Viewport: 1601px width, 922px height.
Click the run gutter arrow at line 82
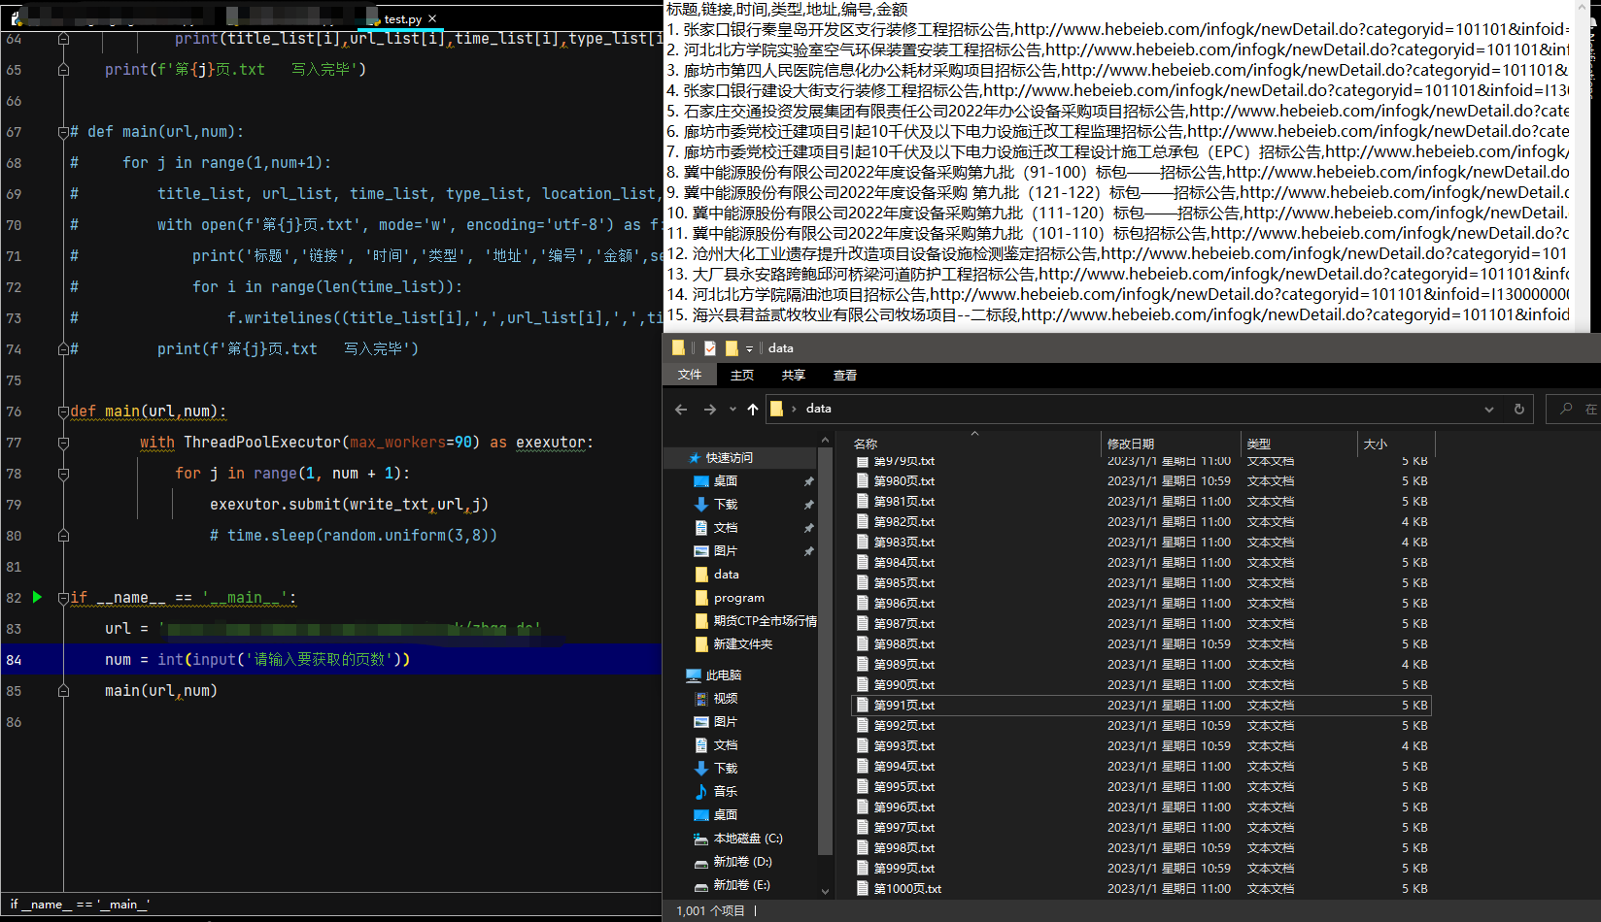click(37, 597)
